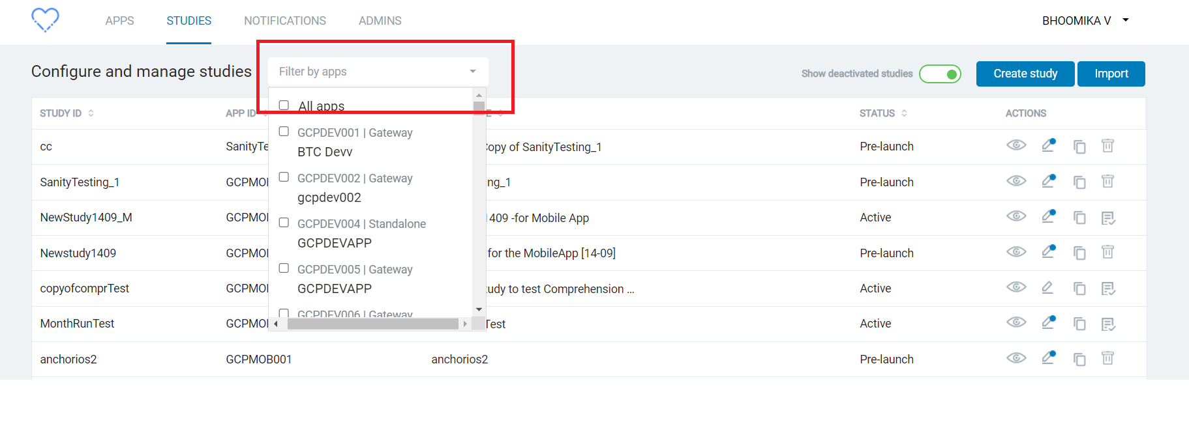Image resolution: width=1189 pixels, height=422 pixels.
Task: Open the NOTIFICATIONS tab
Action: (285, 21)
